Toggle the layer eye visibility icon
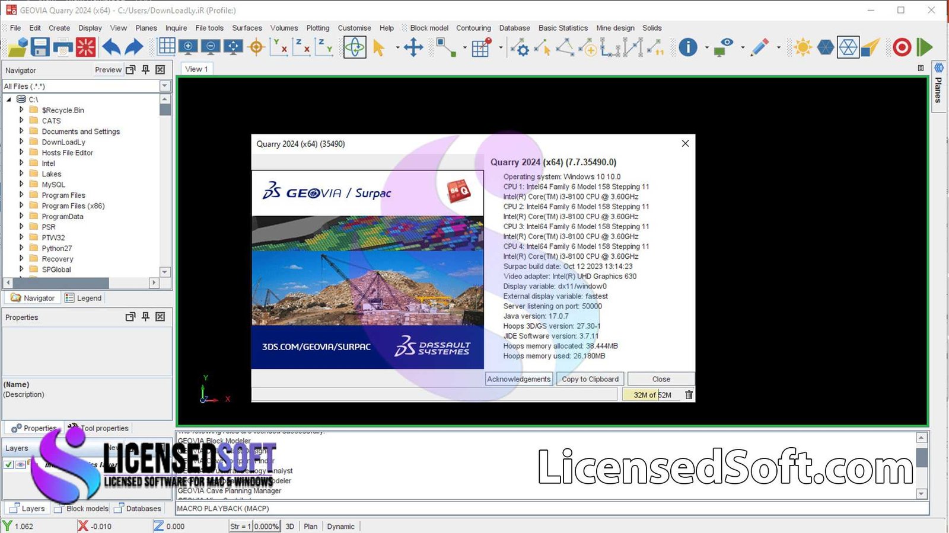The image size is (949, 533). [x=20, y=464]
